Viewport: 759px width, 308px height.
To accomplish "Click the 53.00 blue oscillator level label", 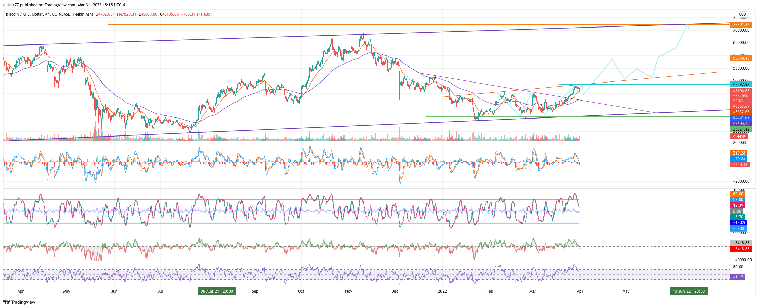I will point(738,200).
